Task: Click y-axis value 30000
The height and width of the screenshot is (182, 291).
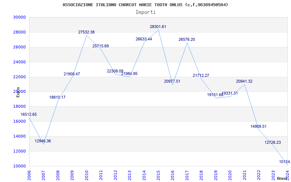Action: (19, 17)
